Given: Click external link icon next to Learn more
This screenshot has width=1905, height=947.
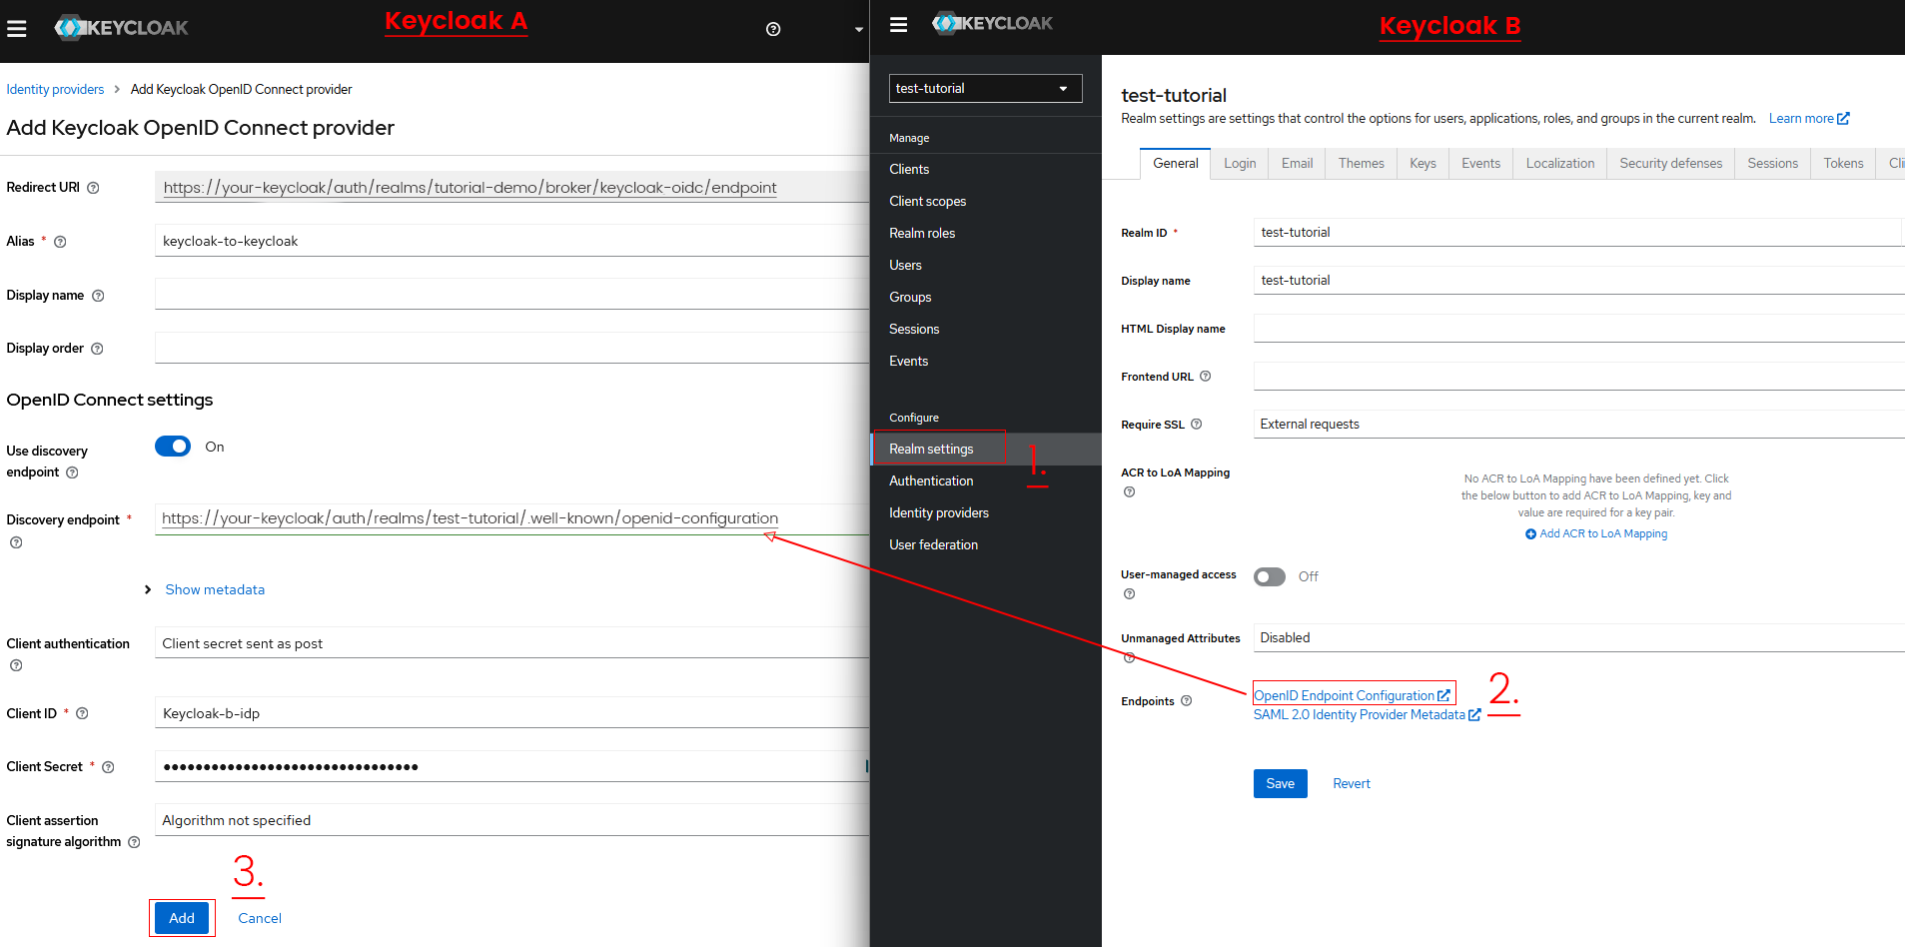Looking at the screenshot, I should pyautogui.click(x=1843, y=118).
